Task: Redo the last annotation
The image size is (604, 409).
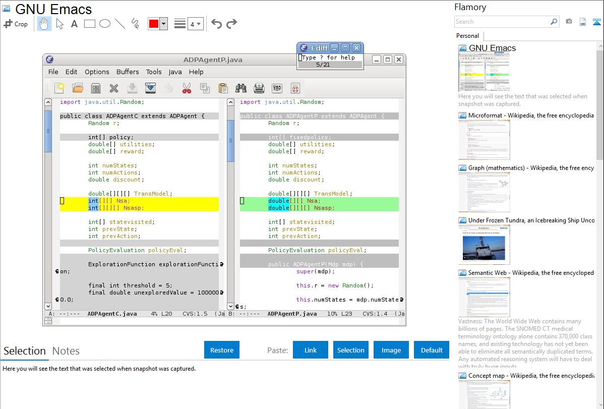Action: click(x=231, y=24)
